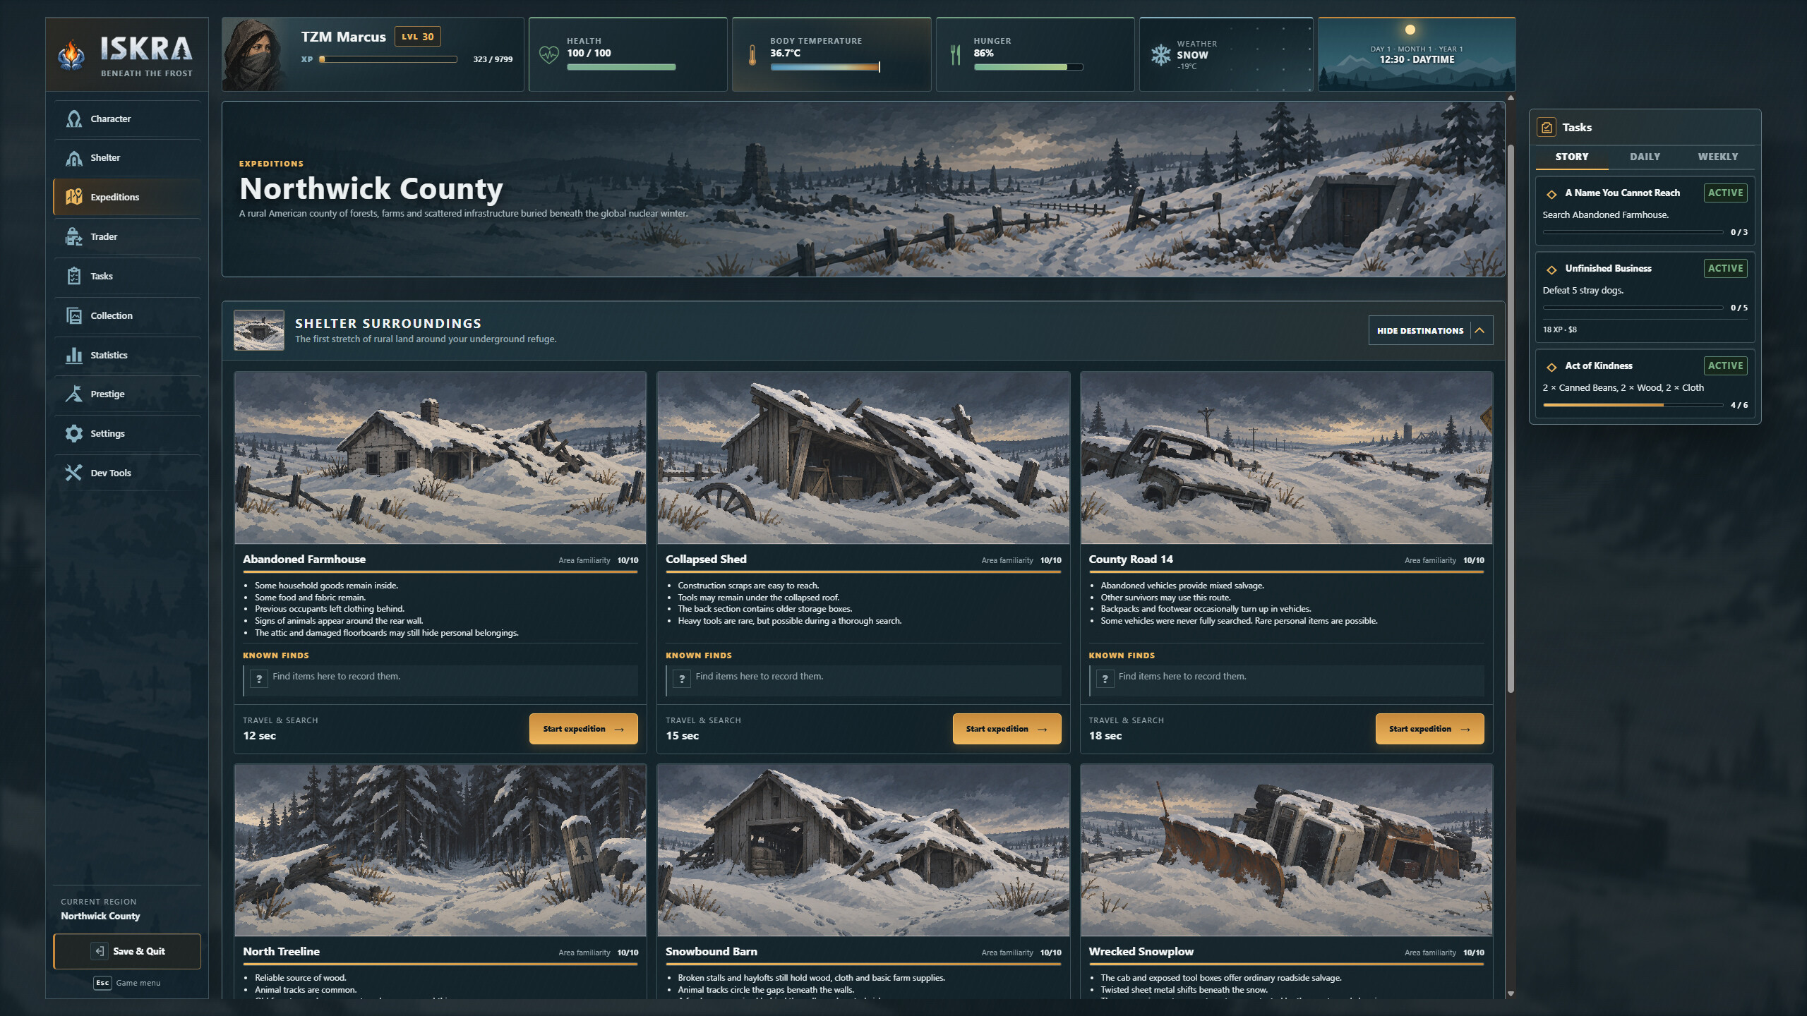Viewport: 1807px width, 1016px height.
Task: Start expedition to County Road 14
Action: [x=1429, y=729]
